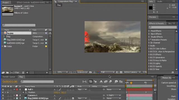This screenshot has height=100, width=179.
Task: Expand the Solids folder in Project panel
Action: (3, 46)
